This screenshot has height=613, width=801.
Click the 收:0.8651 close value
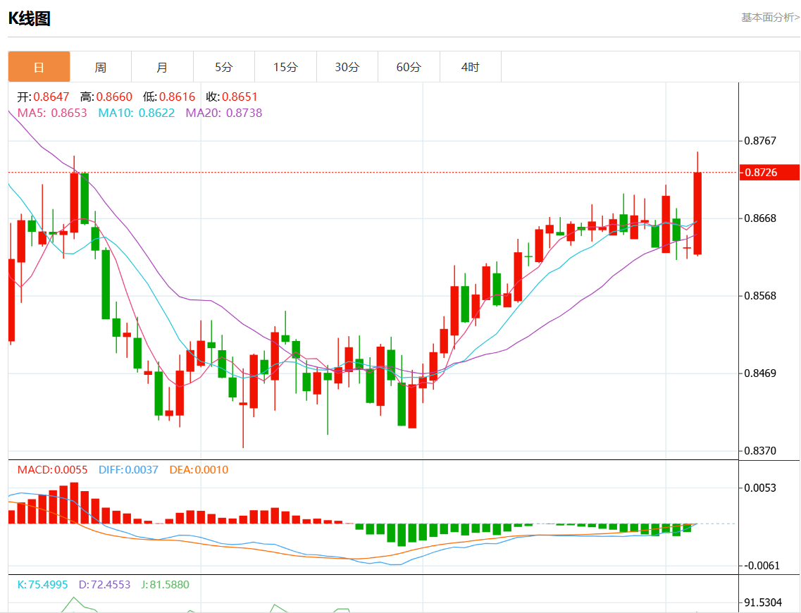pos(232,97)
